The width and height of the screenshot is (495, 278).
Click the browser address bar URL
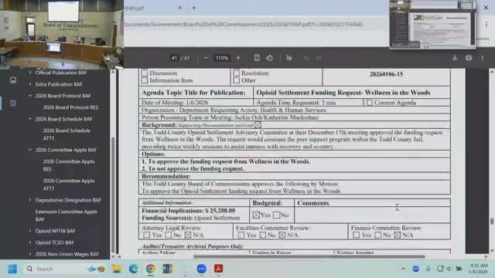(x=243, y=24)
